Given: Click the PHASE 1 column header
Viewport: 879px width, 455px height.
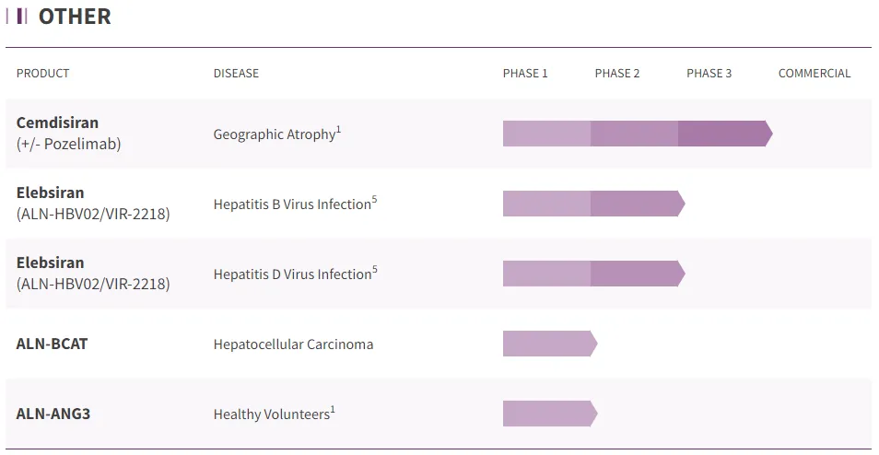Looking at the screenshot, I should [525, 74].
